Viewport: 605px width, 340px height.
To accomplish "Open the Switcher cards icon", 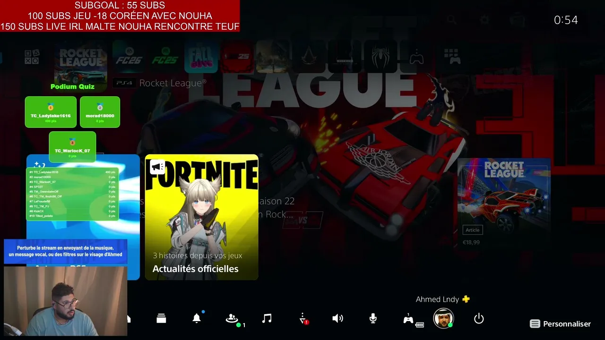I will click(x=161, y=319).
